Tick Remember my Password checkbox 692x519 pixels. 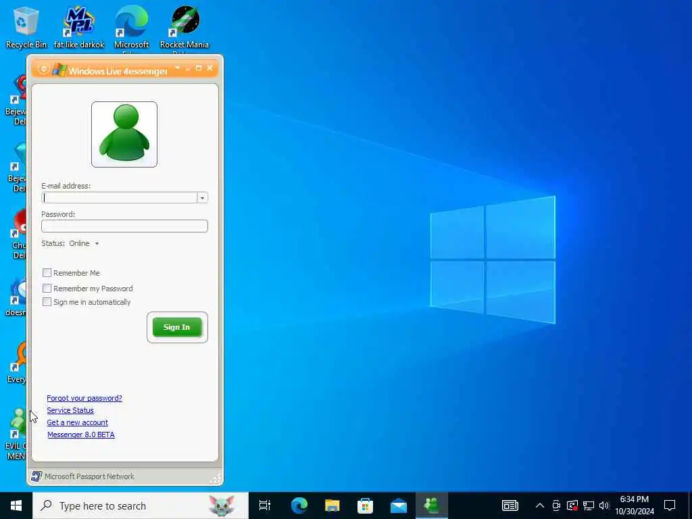47,288
